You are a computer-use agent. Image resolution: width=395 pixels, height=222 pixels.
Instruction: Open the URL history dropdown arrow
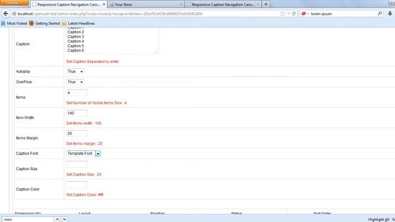click(288, 14)
